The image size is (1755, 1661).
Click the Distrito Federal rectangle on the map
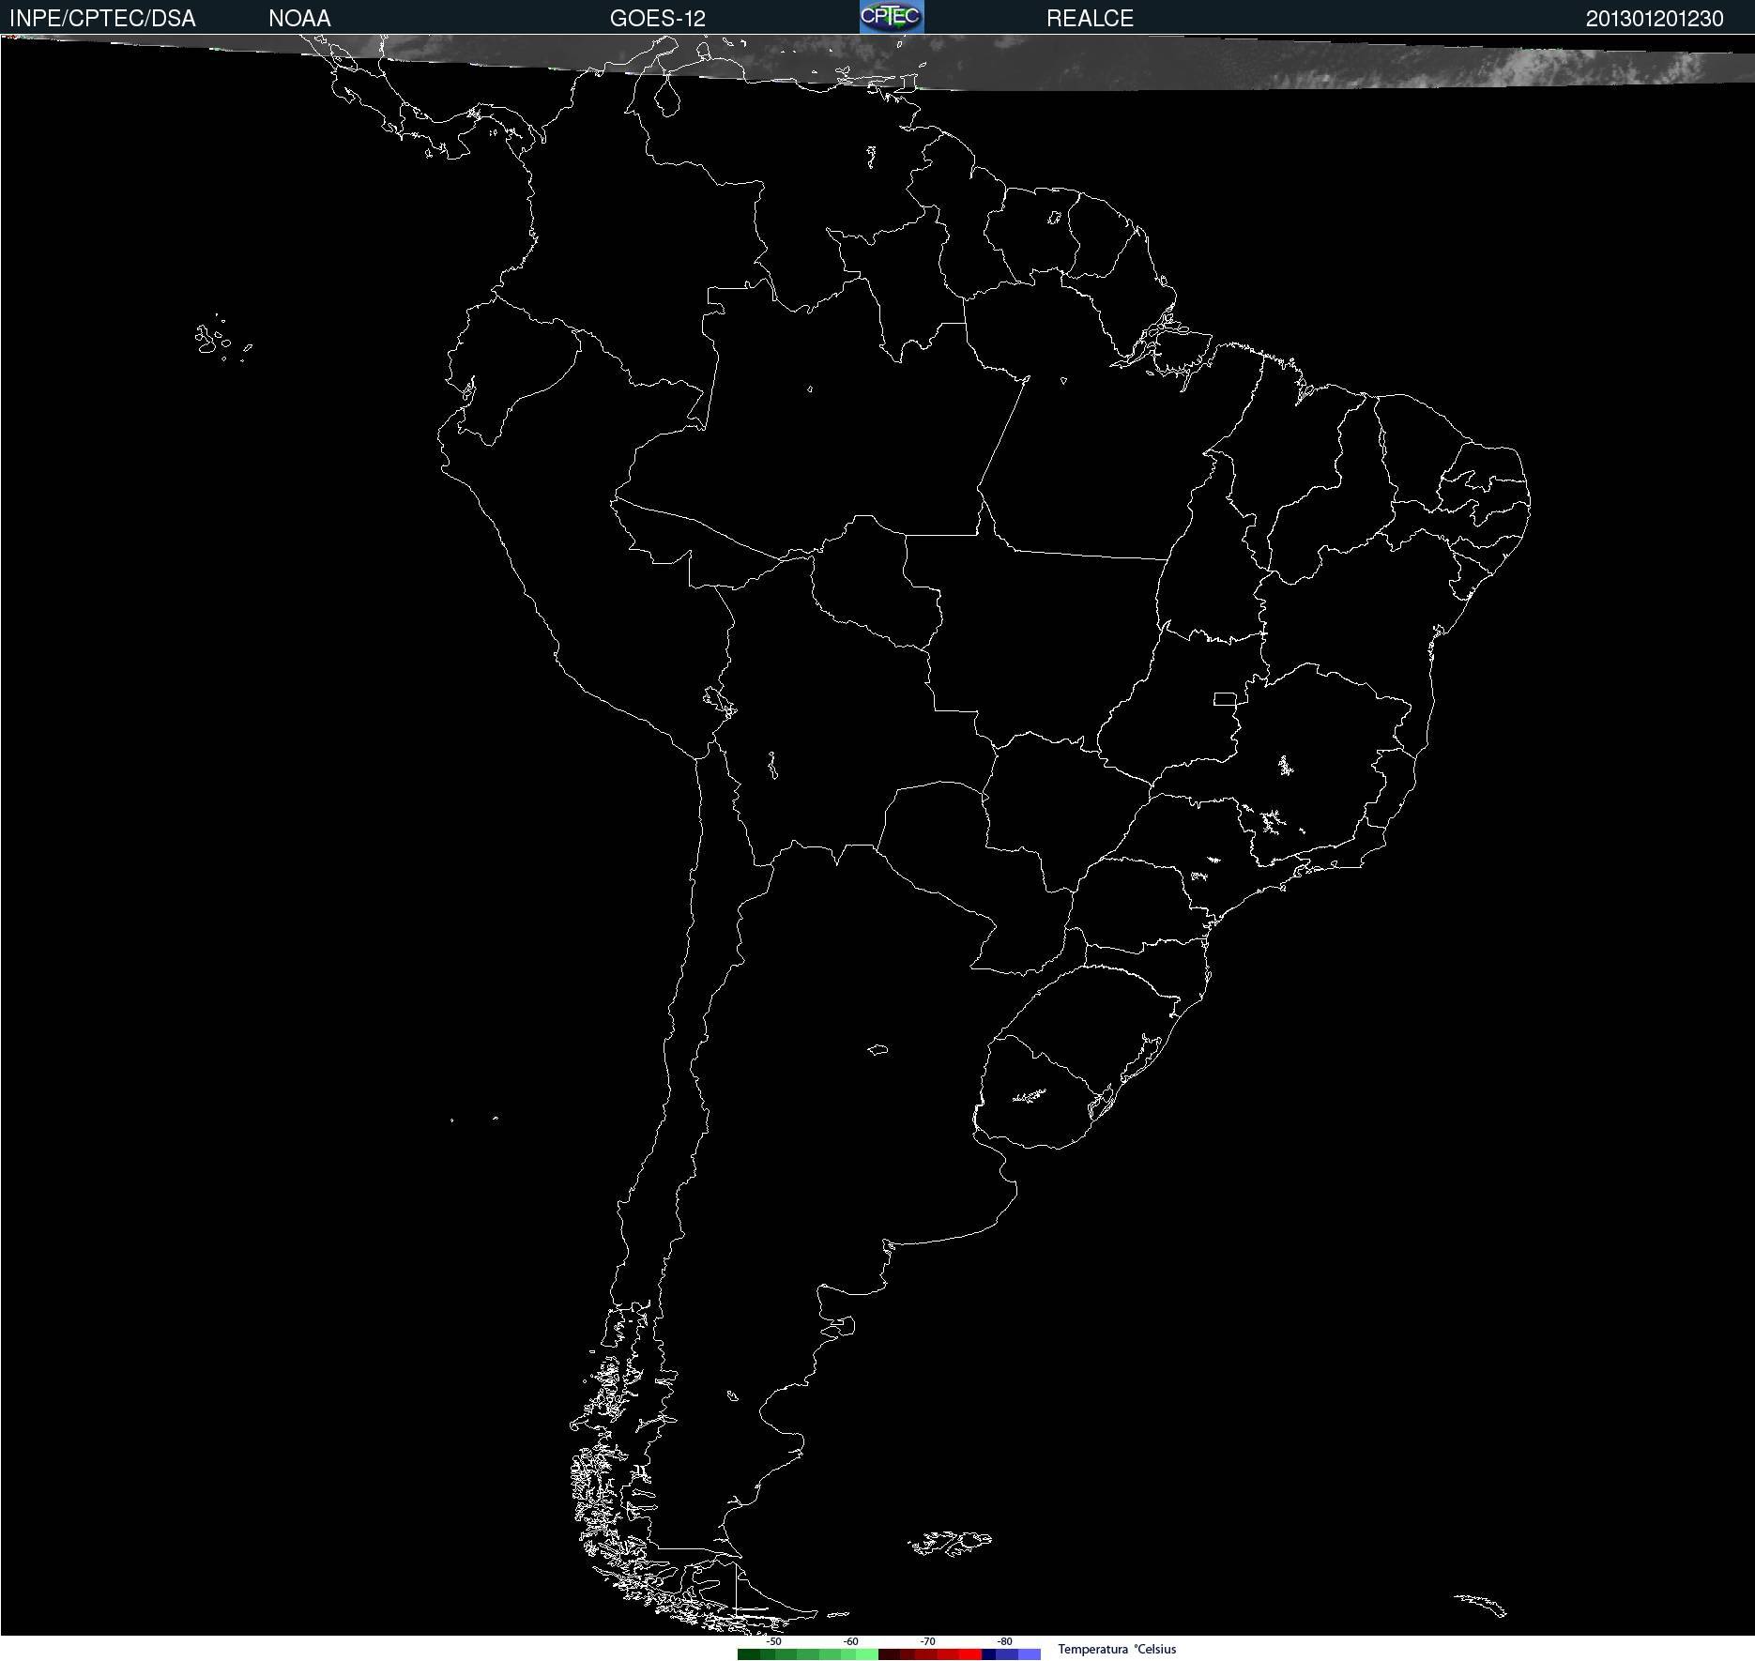pos(1225,698)
